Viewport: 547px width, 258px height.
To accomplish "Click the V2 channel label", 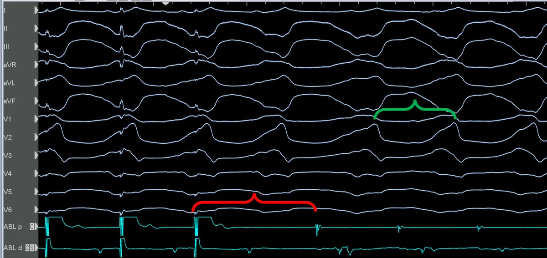I will pos(7,137).
